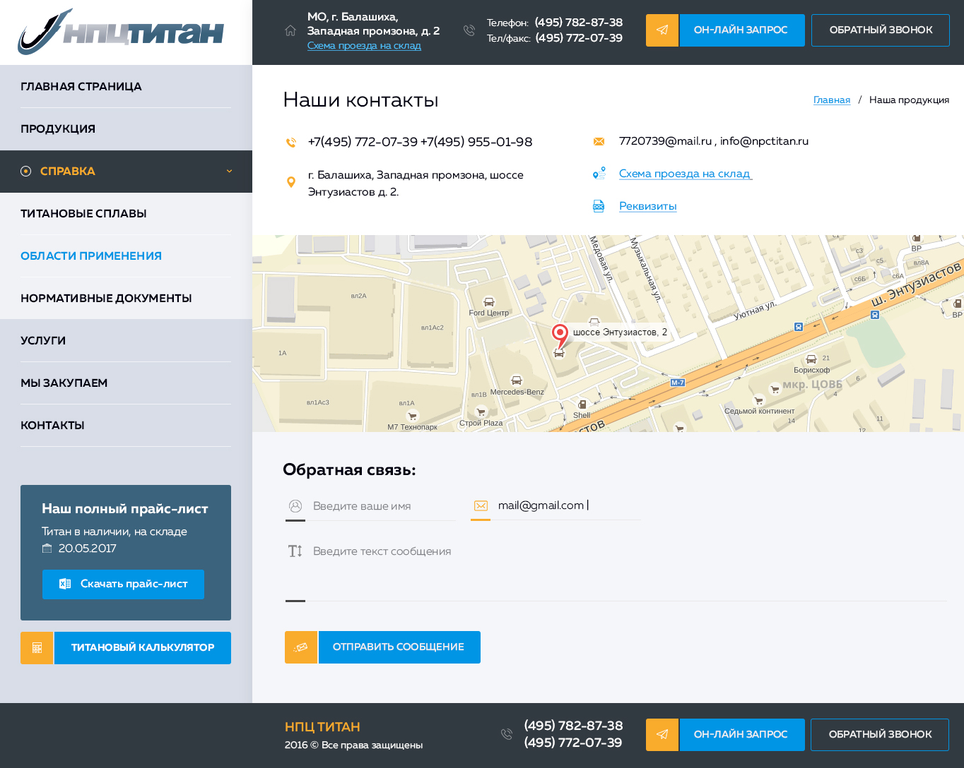Click the paper plane icon in header
The image size is (964, 768).
click(662, 30)
